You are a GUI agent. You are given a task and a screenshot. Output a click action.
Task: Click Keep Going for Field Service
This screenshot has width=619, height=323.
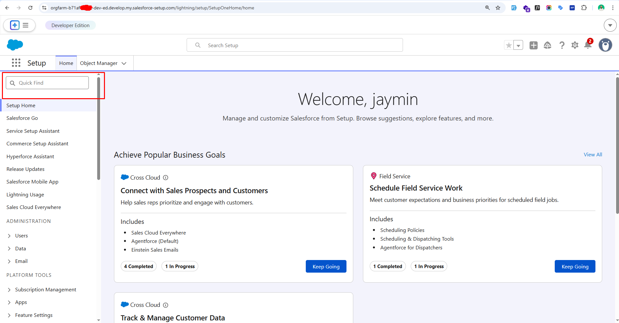[575, 266]
